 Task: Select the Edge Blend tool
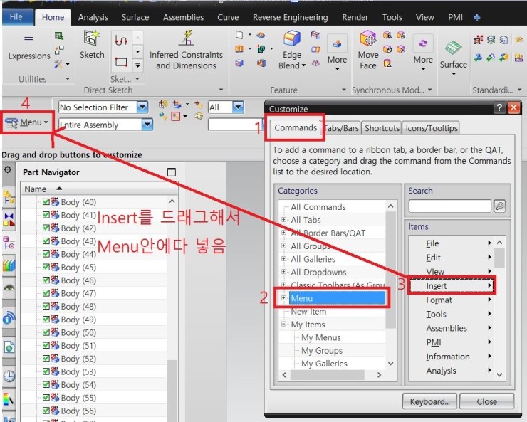291,50
